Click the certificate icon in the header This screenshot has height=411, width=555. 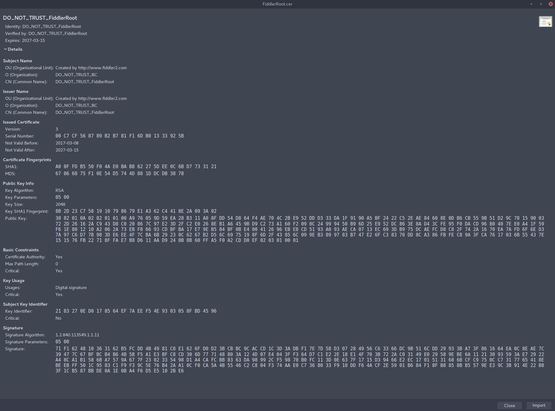pyautogui.click(x=545, y=22)
